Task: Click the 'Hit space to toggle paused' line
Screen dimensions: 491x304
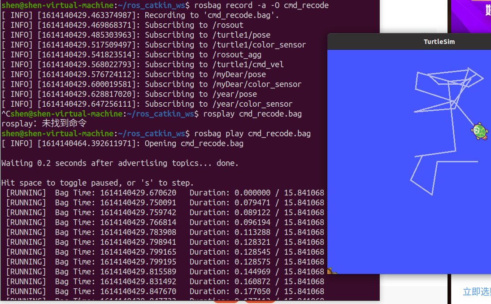Action: pyautogui.click(x=98, y=183)
